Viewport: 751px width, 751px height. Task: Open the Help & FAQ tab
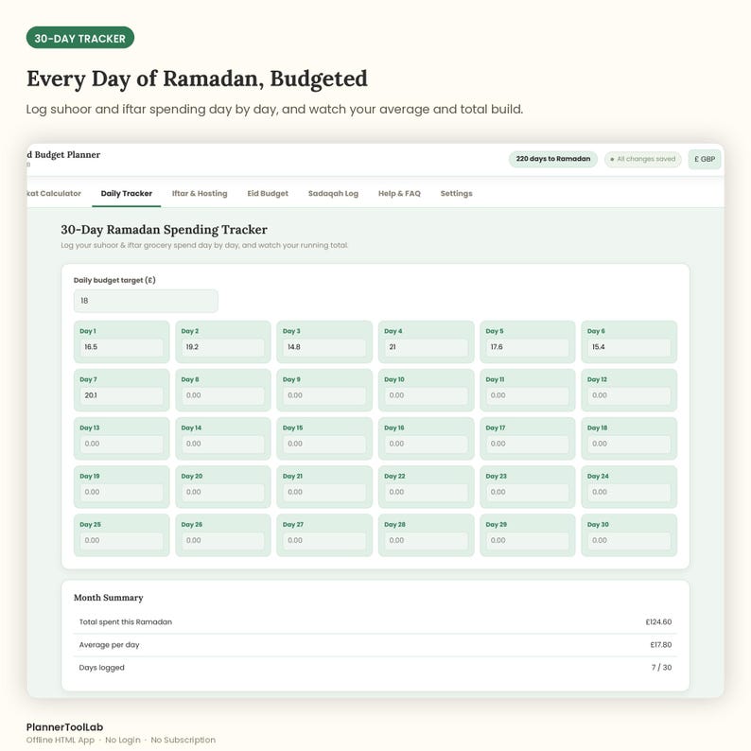tap(399, 194)
